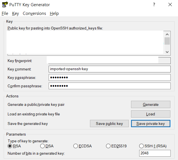Click Save public key button
178x160 pixels.
[109, 124]
